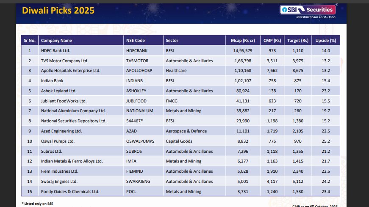Click National Securities Depository Ltd. name

[74, 121]
